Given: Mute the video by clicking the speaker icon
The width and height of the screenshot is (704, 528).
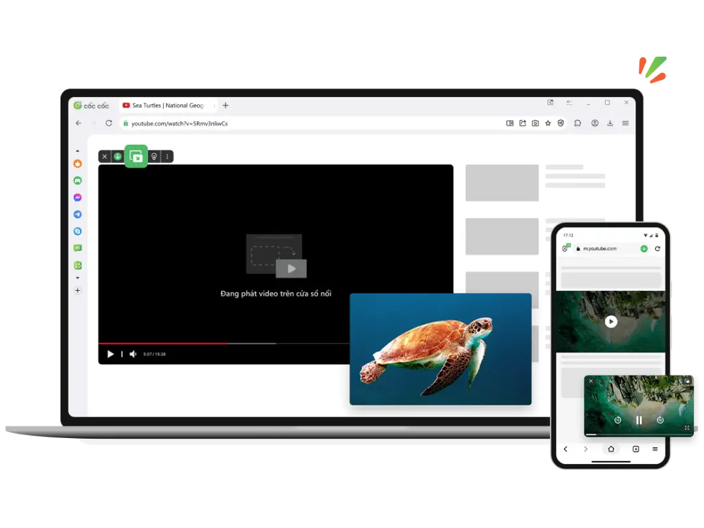Looking at the screenshot, I should [x=133, y=354].
